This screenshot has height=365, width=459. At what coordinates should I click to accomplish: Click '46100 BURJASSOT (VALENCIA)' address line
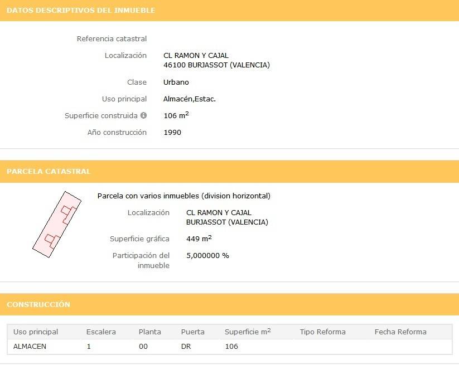(x=216, y=65)
